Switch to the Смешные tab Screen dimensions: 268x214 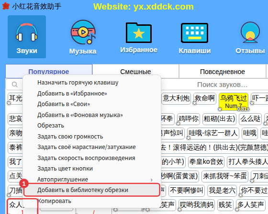(135, 72)
